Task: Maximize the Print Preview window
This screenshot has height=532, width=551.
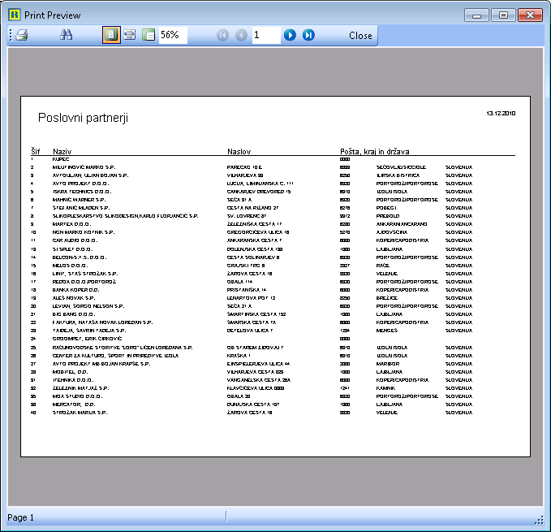Action: (x=503, y=15)
